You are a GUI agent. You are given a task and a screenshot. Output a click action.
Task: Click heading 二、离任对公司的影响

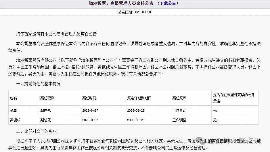(36, 131)
